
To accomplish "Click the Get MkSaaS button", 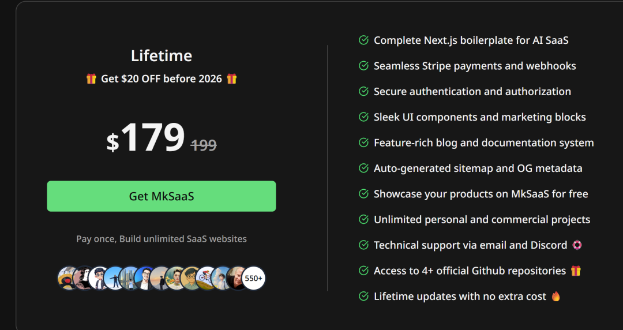I will point(162,196).
